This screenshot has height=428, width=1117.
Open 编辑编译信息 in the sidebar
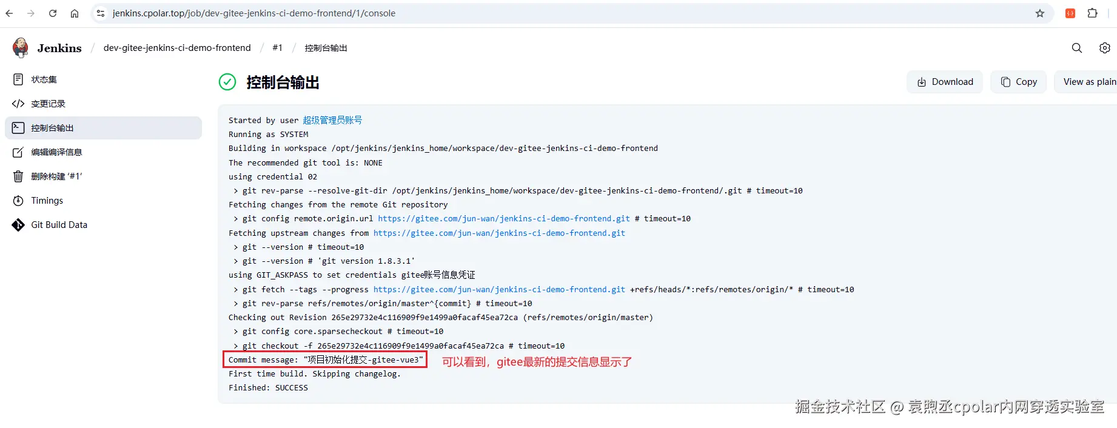[x=103, y=152]
